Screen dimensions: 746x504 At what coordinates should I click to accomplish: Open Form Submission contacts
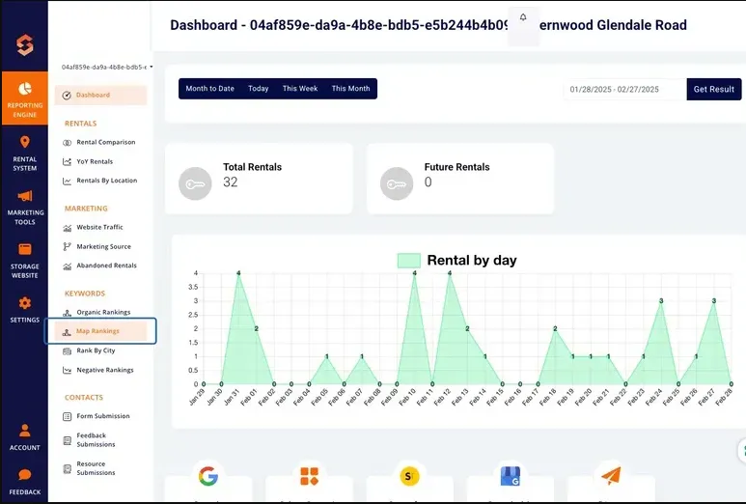[101, 416]
